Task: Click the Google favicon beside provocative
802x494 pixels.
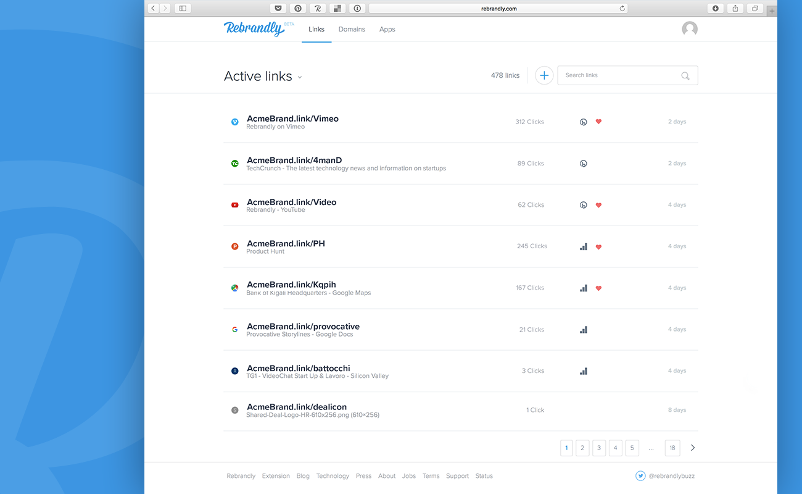Action: click(x=234, y=330)
